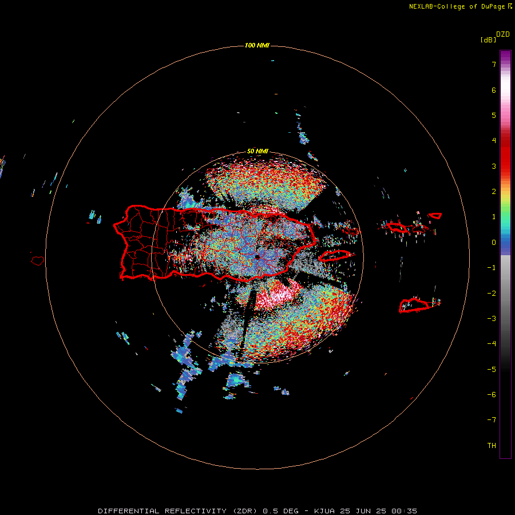Viewport: 515px width, 515px height.
Task: Click the -2 value on the color scale
Action: pyautogui.click(x=492, y=294)
